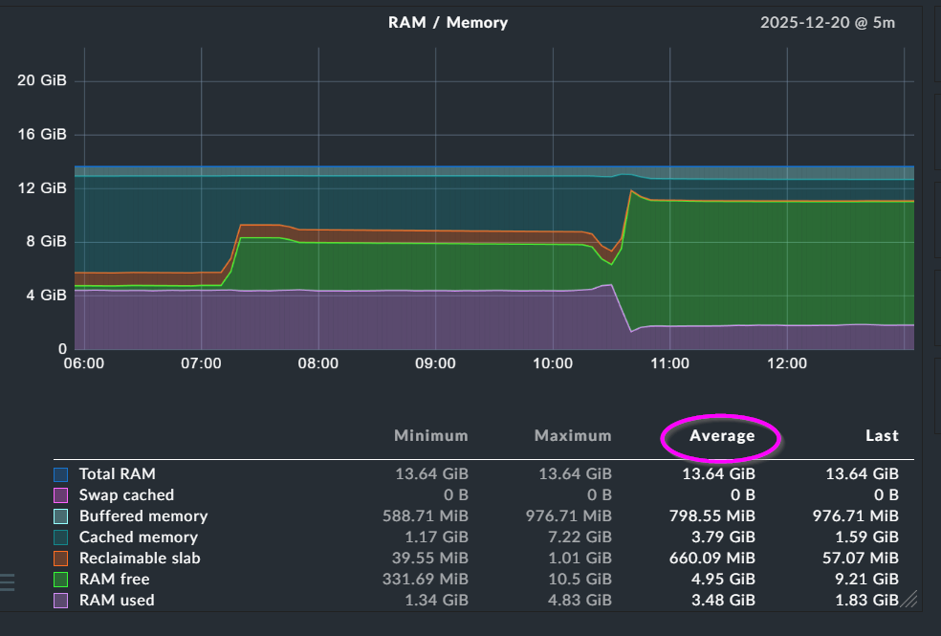Click the RAM free average value 4.95 GiB
Image resolution: width=941 pixels, height=636 pixels.
[723, 580]
